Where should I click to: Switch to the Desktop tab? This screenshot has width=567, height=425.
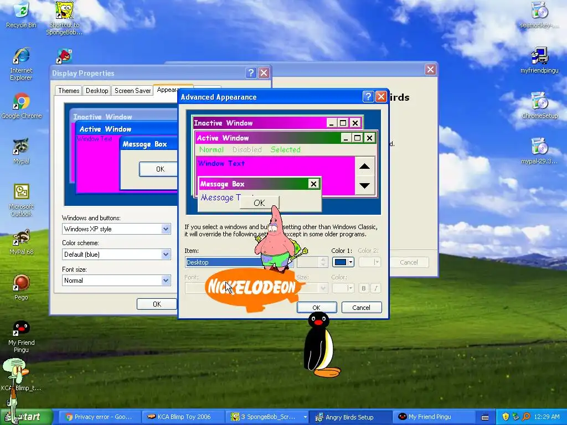click(x=97, y=91)
